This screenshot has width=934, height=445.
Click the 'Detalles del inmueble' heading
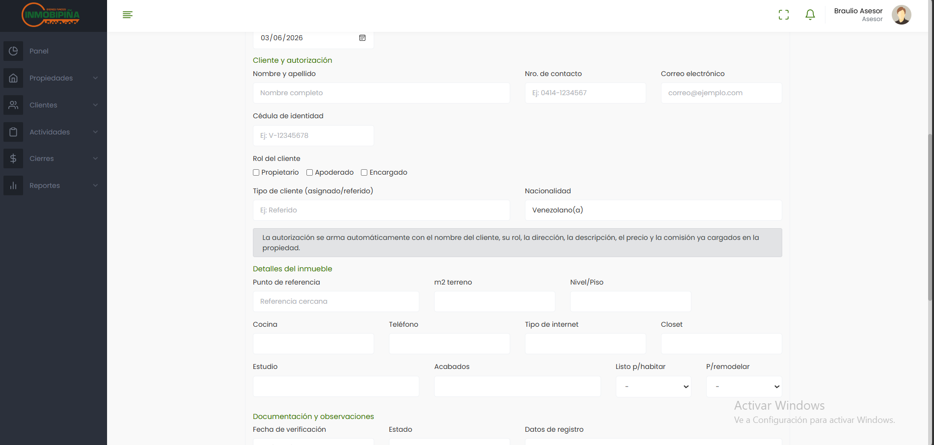(x=293, y=269)
